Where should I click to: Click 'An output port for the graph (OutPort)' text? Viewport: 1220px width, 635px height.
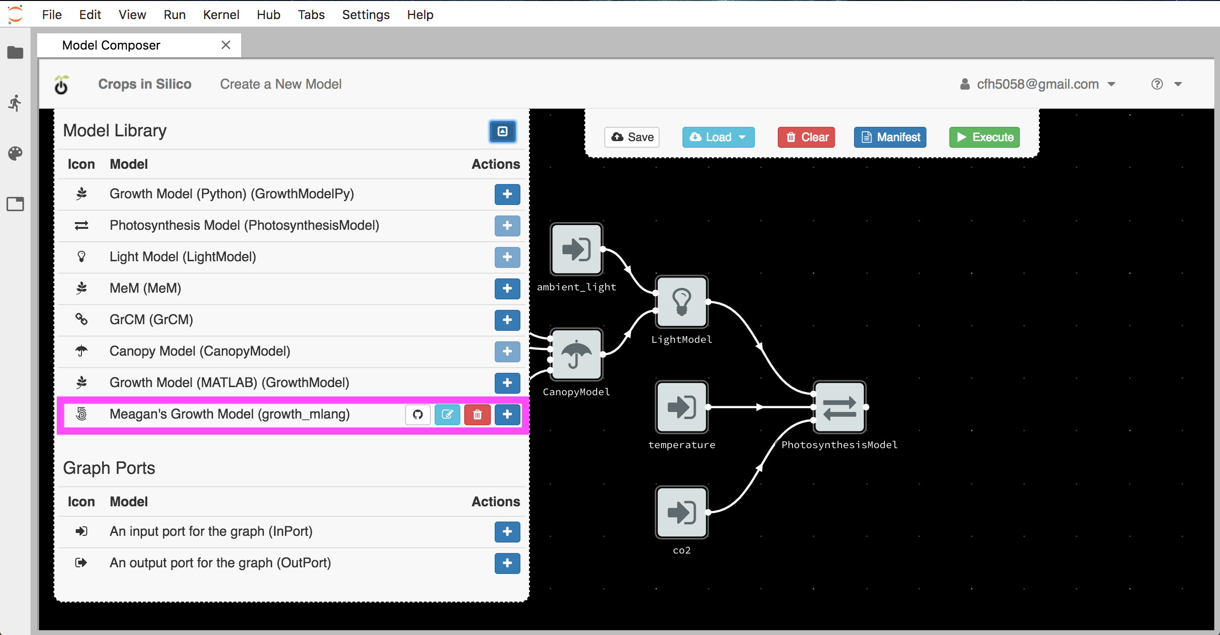tap(220, 563)
